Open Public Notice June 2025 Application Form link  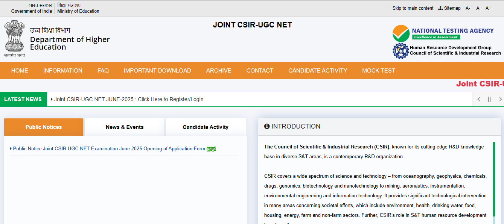click(x=109, y=149)
